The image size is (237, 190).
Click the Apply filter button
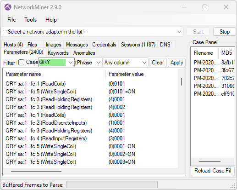[176, 63]
